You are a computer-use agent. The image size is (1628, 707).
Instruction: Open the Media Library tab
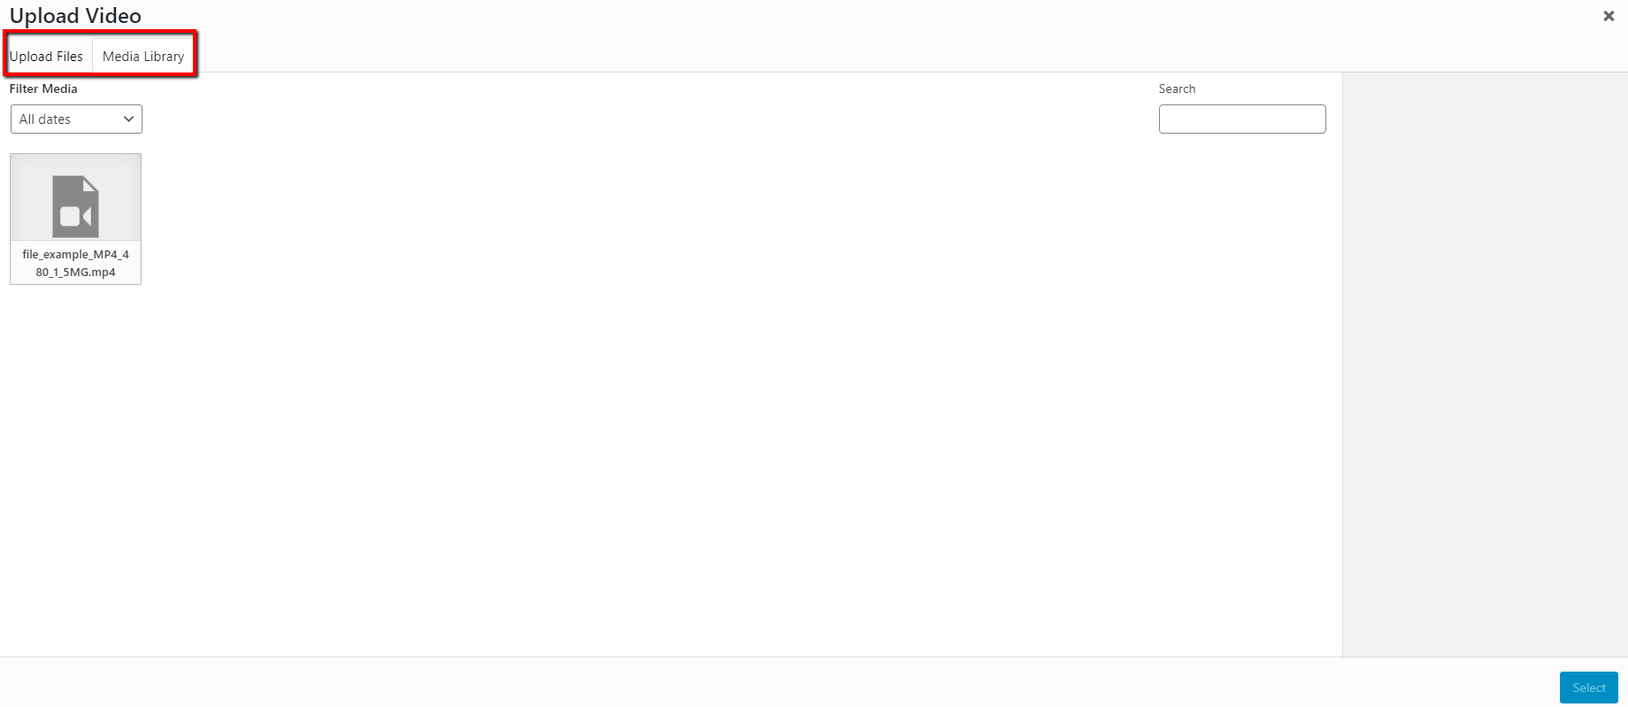[143, 57]
